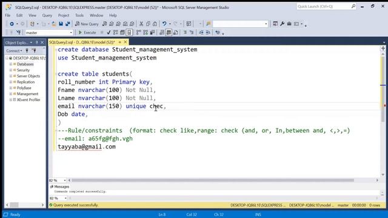
Task: Toggle Object Explorer auto-hide pin
Action: point(36,42)
